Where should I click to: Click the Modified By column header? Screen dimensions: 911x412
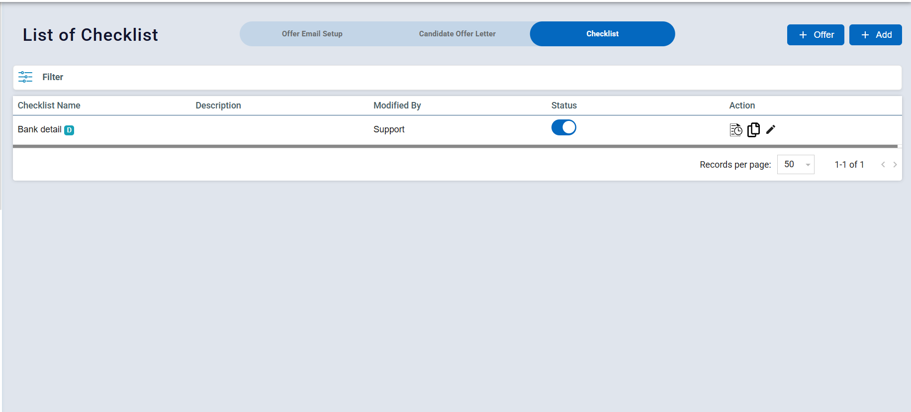397,105
